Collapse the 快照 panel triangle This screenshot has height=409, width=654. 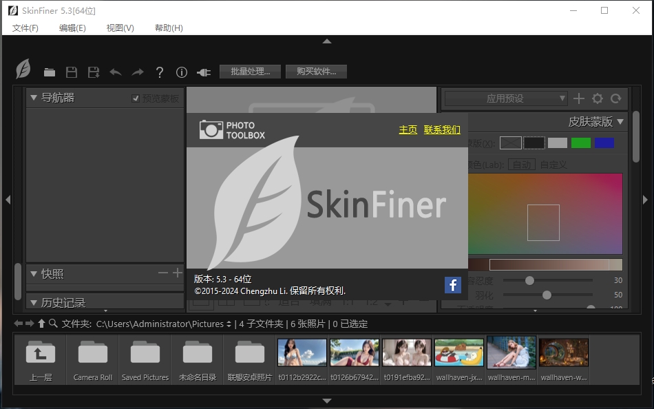tap(33, 274)
